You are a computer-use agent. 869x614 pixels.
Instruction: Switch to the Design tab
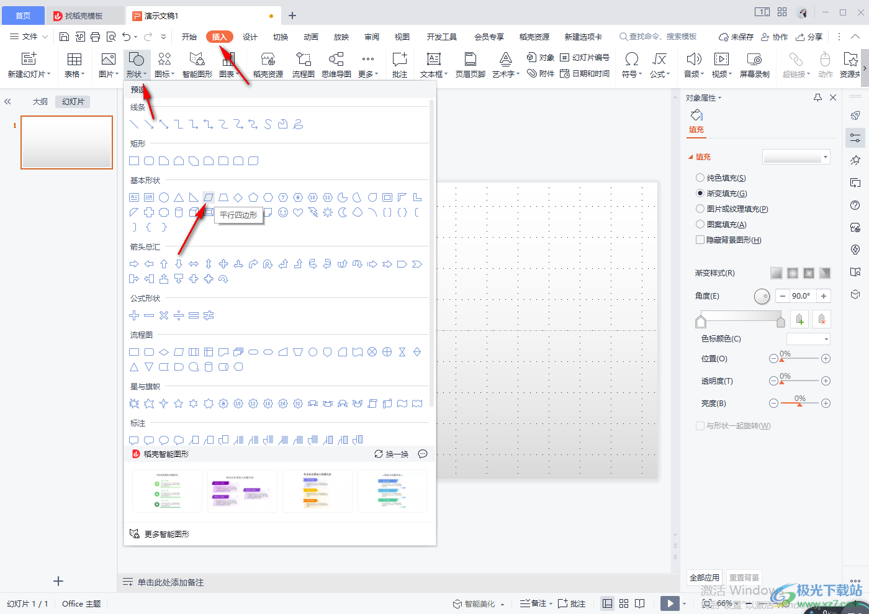coord(250,37)
